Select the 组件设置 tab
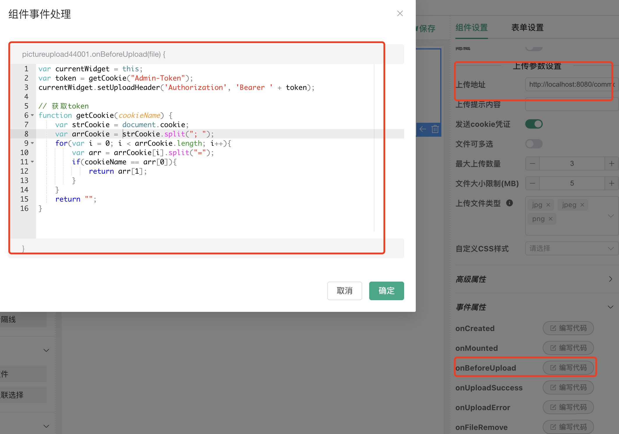The width and height of the screenshot is (619, 434). click(471, 28)
